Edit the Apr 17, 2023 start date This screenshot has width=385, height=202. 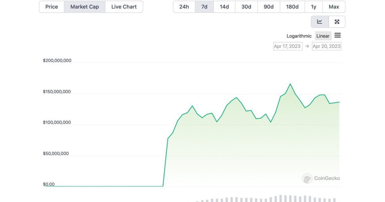pos(287,46)
